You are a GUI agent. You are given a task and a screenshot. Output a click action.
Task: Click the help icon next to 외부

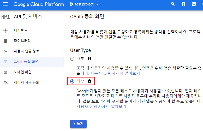pyautogui.click(x=89, y=81)
